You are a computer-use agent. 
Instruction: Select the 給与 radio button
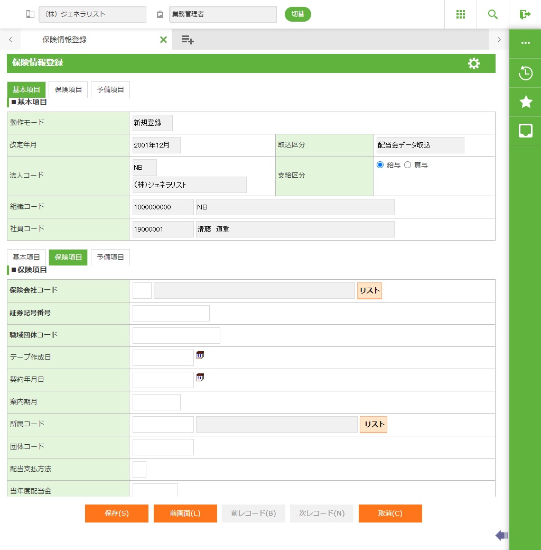click(x=380, y=165)
